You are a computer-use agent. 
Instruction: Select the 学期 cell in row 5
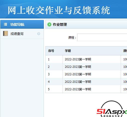92,89
